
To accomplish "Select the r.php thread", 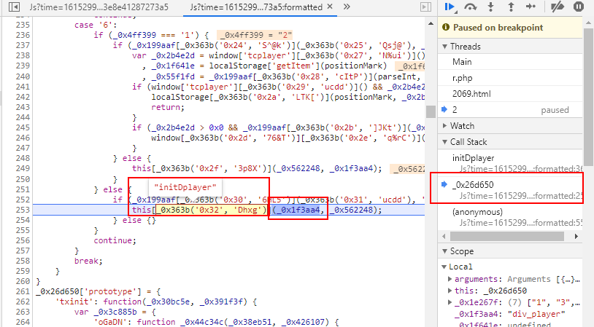I will [460, 78].
